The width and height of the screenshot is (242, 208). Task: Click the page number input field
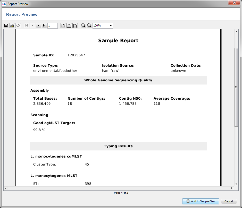[53, 25]
